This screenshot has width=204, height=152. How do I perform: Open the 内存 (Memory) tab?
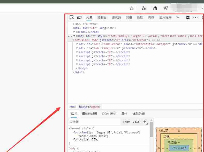(x=151, y=17)
